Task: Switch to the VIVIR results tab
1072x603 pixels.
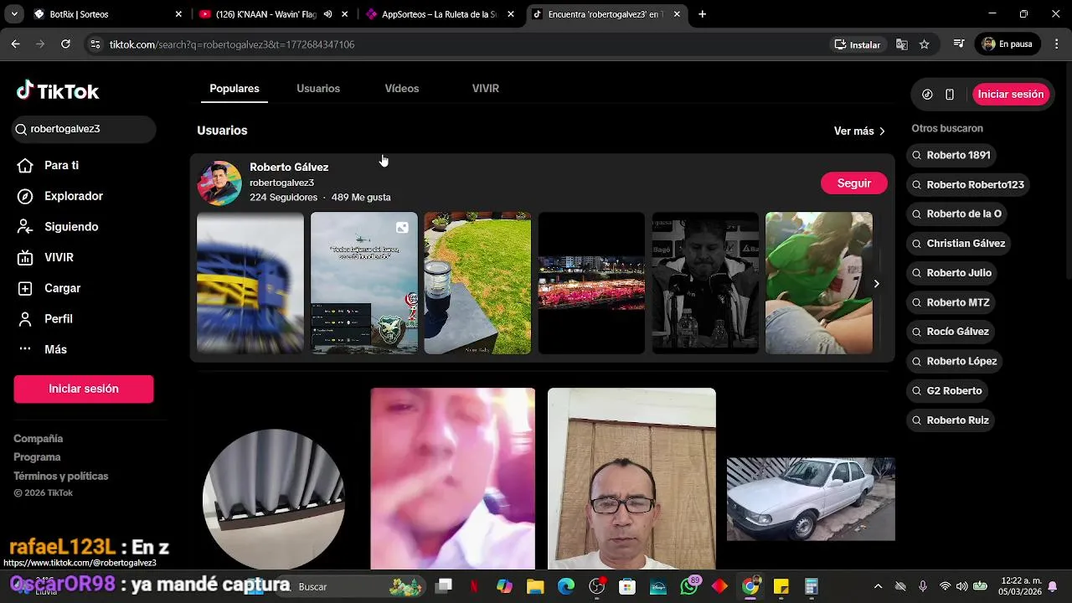Action: (x=486, y=89)
